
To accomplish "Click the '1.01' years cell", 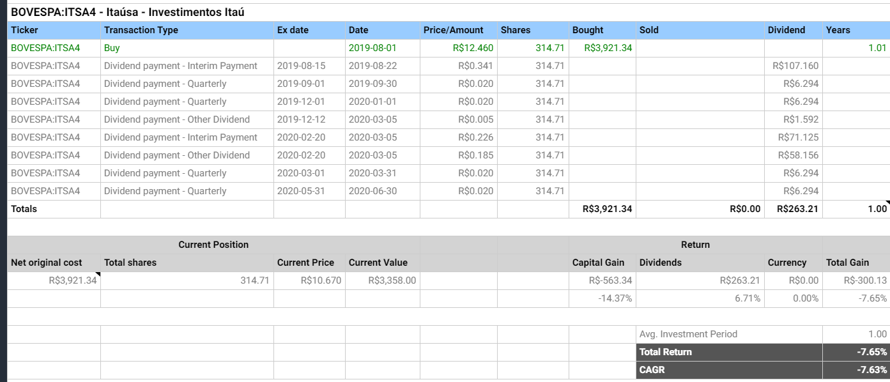I will (x=856, y=48).
